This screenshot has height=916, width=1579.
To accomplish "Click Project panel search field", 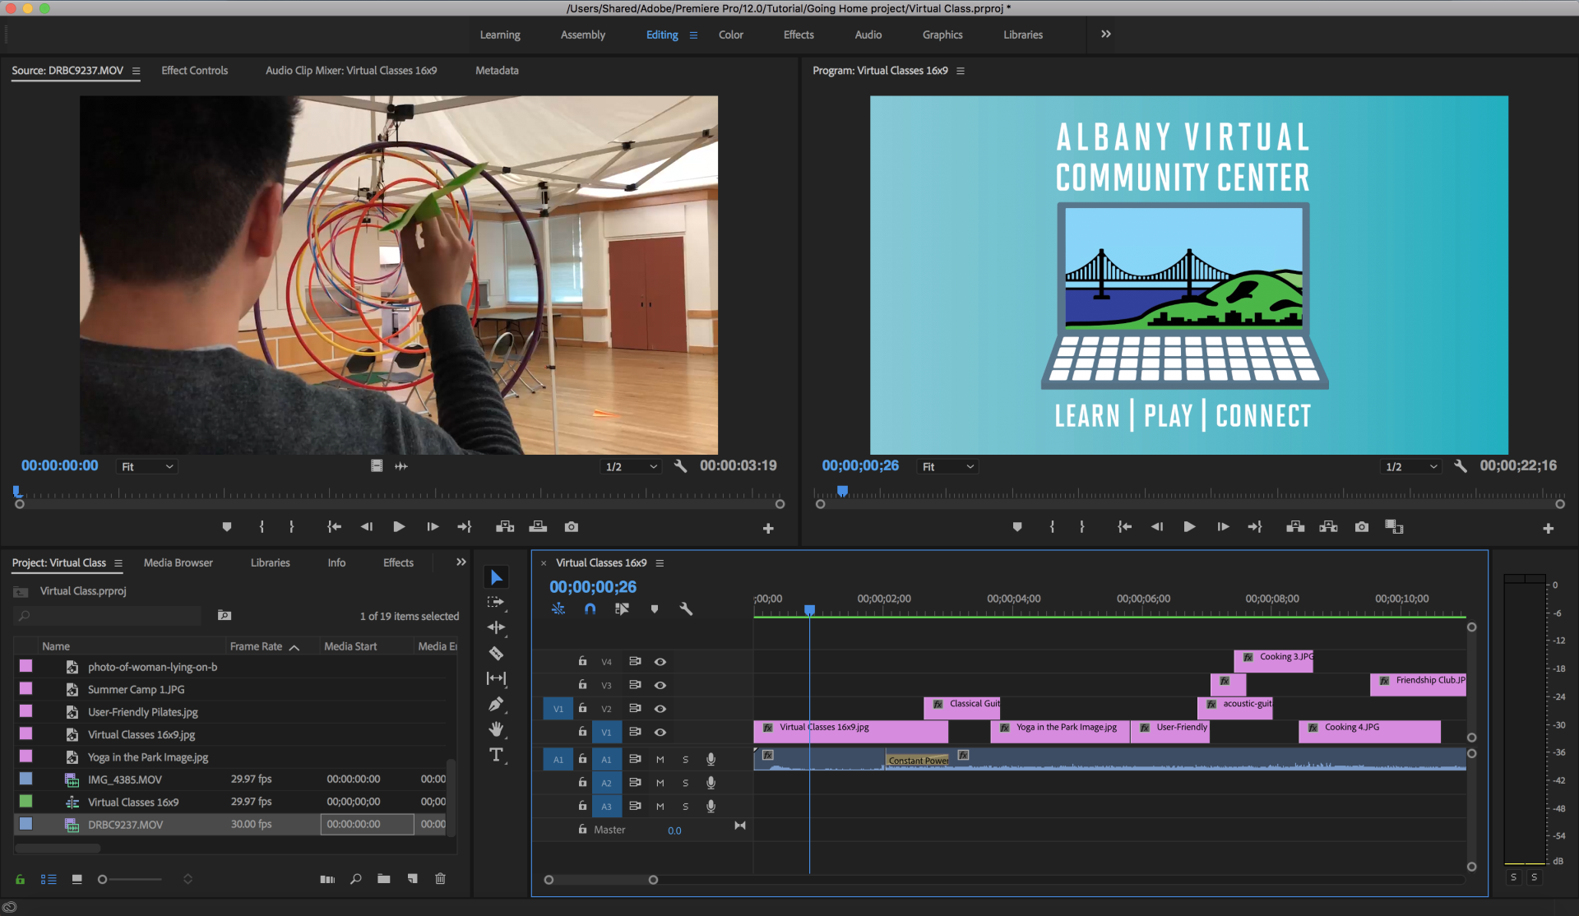I will (107, 615).
